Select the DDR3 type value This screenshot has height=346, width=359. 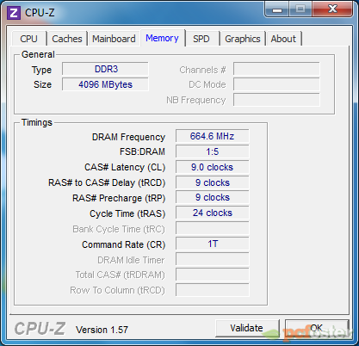(x=105, y=69)
